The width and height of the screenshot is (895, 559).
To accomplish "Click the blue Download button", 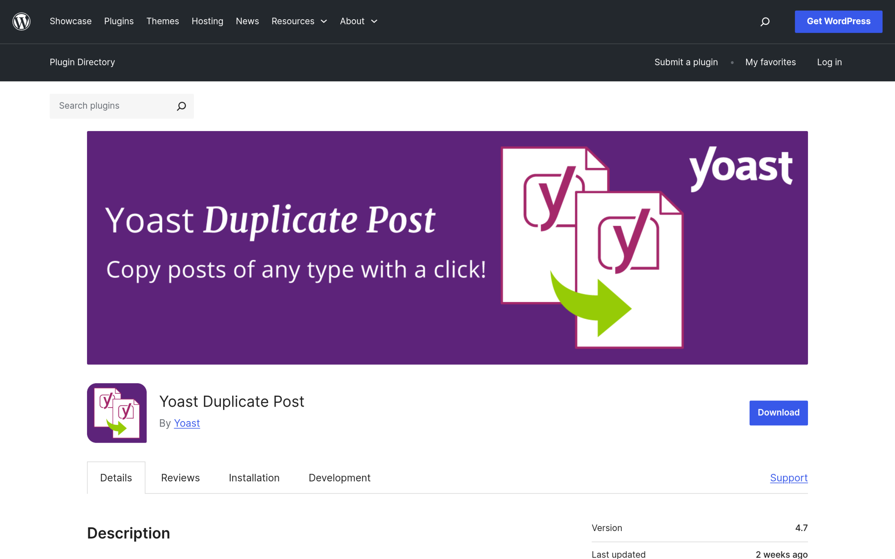I will 779,413.
